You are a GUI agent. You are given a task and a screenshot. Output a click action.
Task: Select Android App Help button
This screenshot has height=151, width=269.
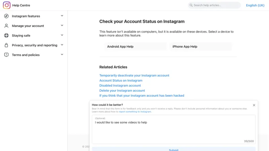[x=136, y=47]
